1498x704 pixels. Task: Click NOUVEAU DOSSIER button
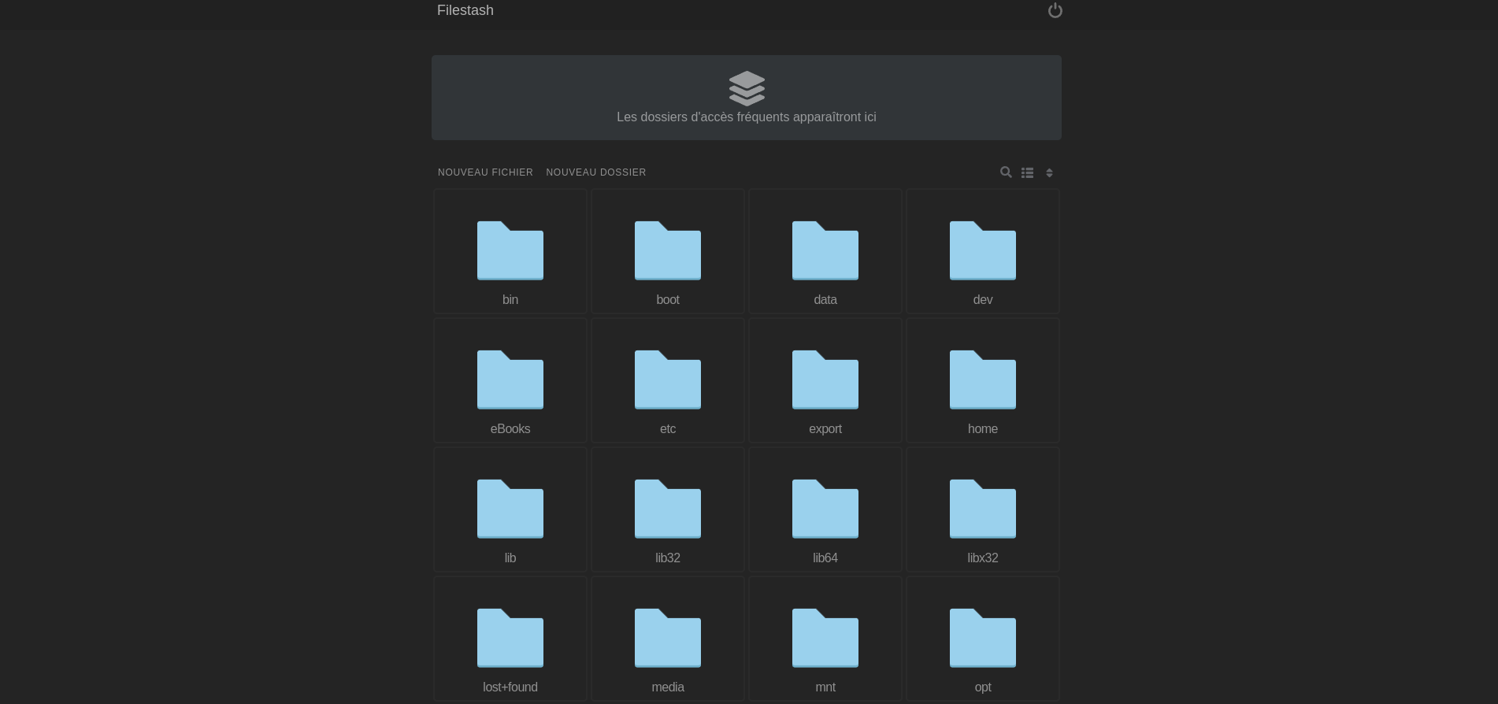coord(596,172)
